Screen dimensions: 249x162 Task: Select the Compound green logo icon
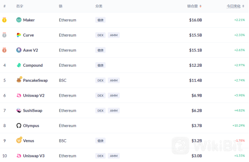pos(19,65)
